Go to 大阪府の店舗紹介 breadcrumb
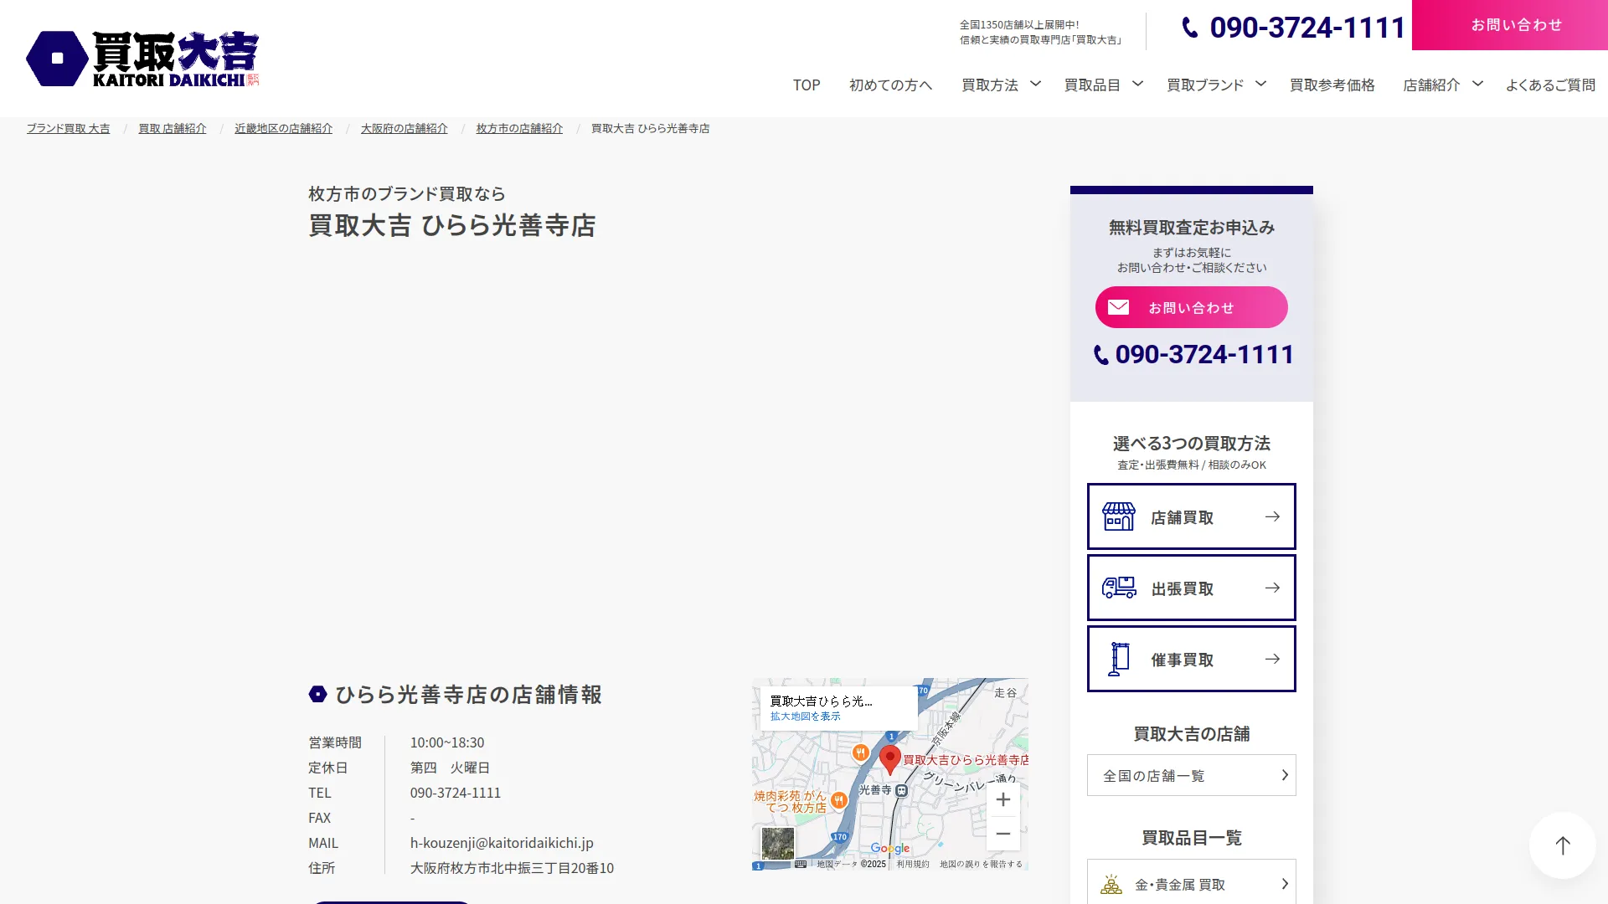Viewport: 1608px width, 904px height. (404, 128)
